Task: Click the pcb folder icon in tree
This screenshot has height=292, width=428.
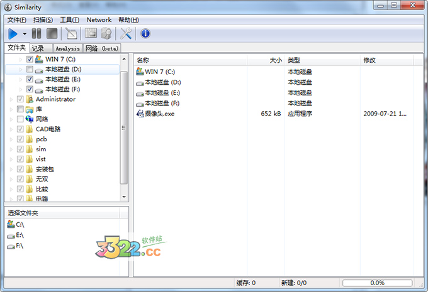Action: (x=30, y=139)
